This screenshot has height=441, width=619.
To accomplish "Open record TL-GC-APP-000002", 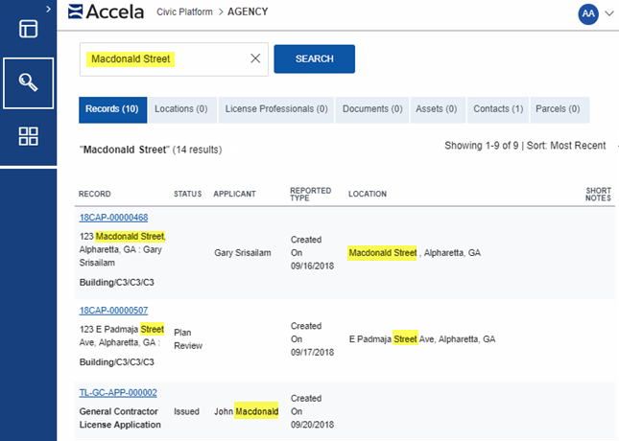I will coord(118,392).
